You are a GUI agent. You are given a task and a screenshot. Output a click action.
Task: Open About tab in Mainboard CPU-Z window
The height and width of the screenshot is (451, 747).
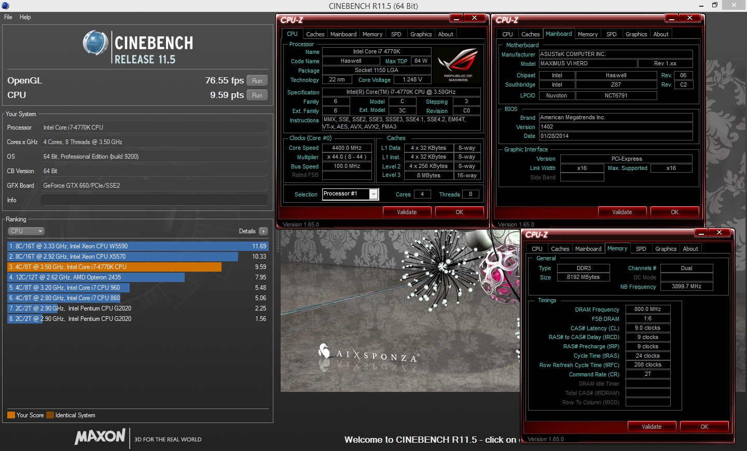click(661, 34)
